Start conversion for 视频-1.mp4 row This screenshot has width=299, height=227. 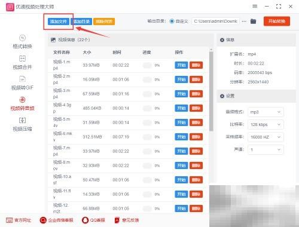(x=181, y=65)
